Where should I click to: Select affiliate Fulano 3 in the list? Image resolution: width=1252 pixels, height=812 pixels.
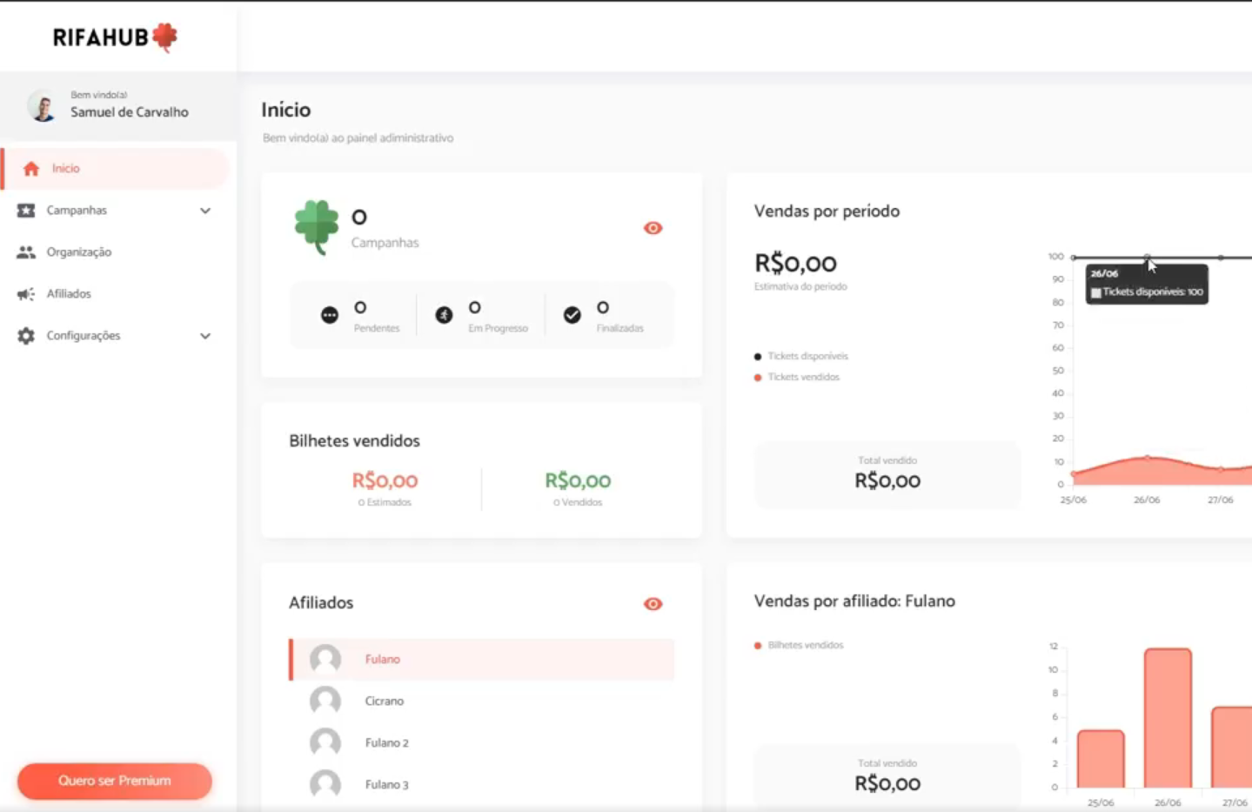[482, 785]
